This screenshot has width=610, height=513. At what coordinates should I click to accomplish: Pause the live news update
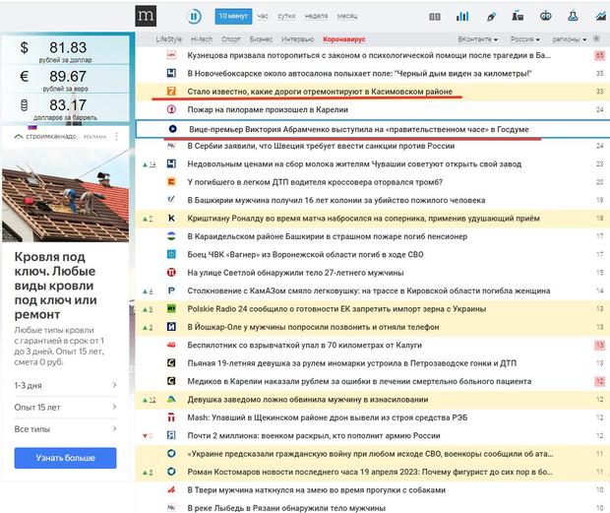pos(194,17)
